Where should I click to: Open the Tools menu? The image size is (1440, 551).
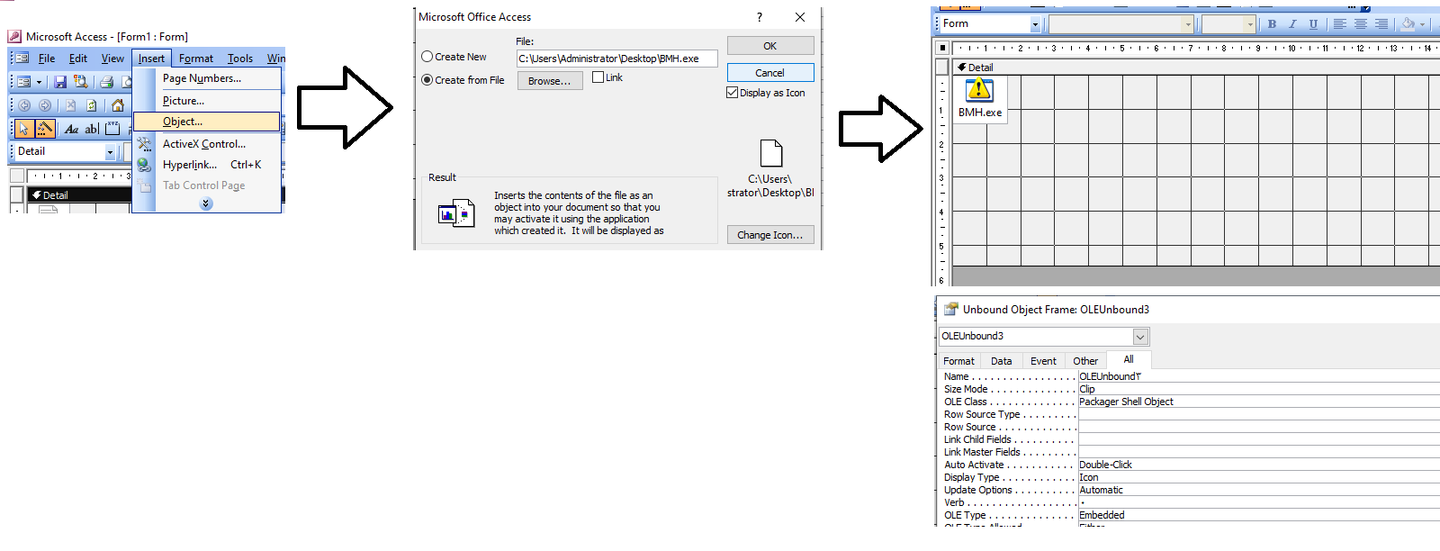[x=240, y=59]
